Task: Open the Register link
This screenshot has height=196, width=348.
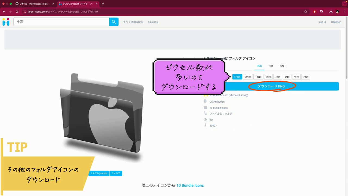Action: pos(336,22)
